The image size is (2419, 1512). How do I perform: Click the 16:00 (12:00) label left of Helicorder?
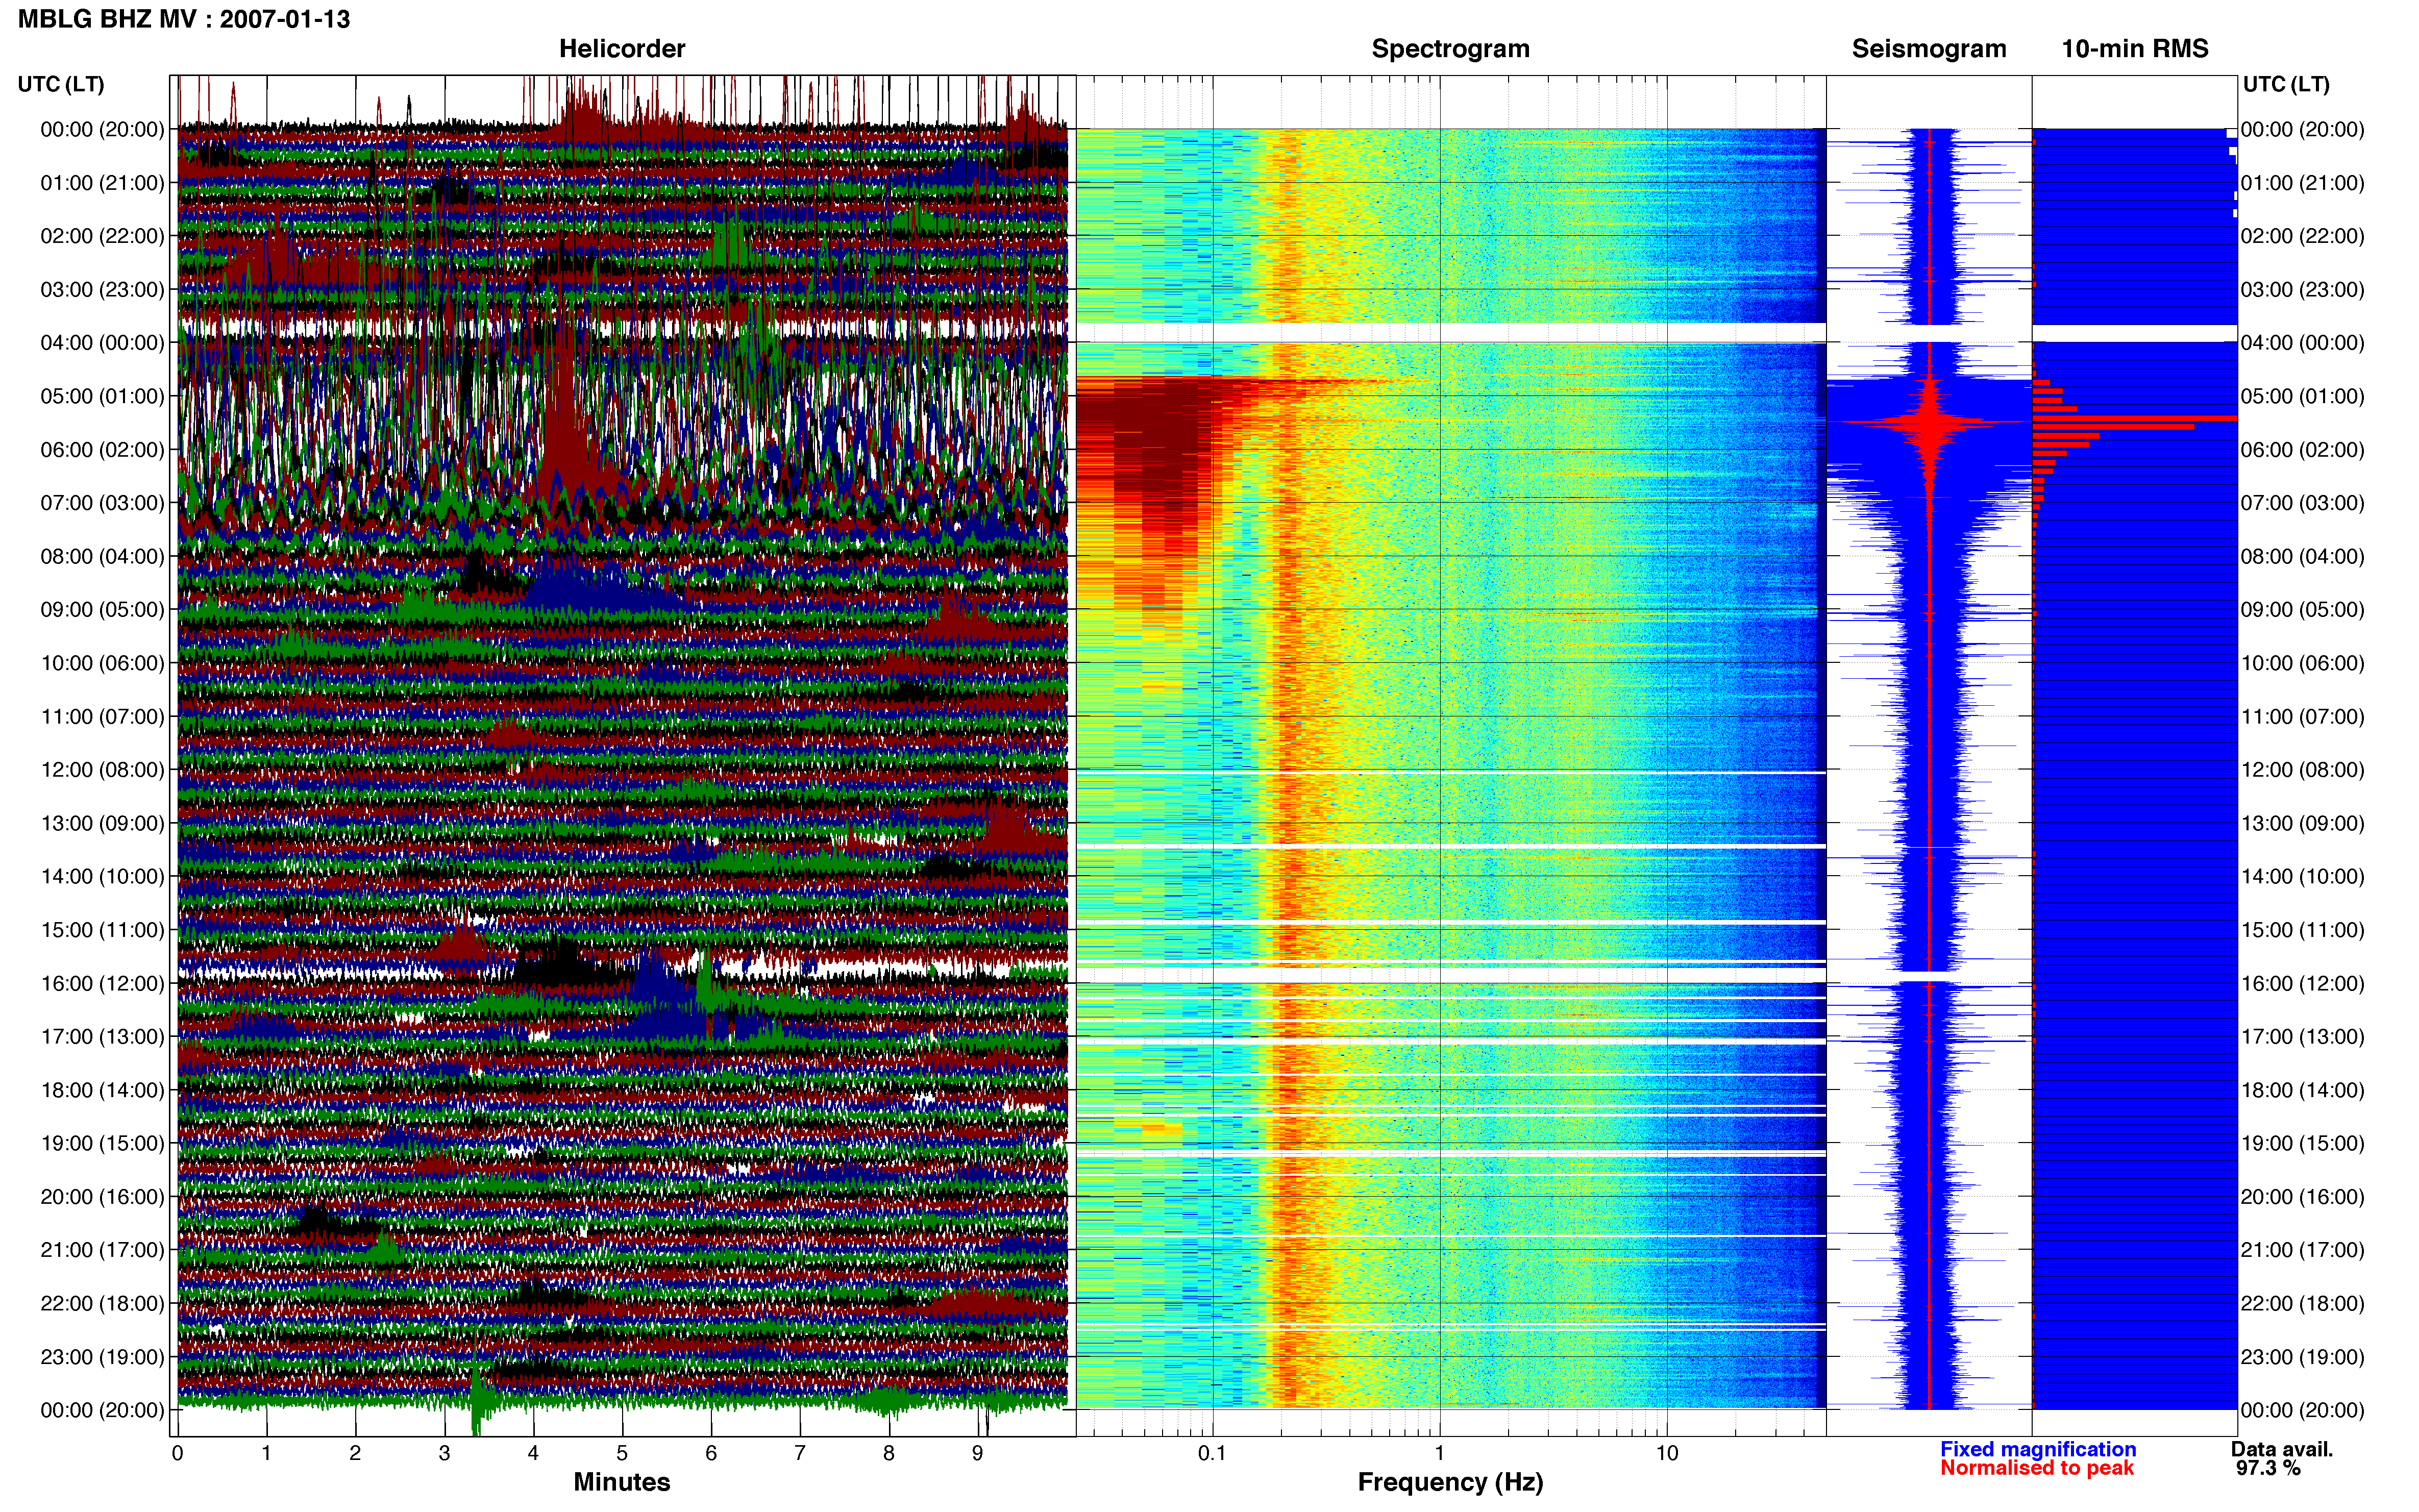tap(102, 983)
